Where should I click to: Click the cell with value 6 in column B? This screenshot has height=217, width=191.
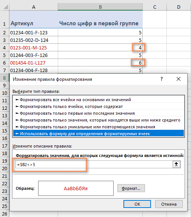(100, 63)
